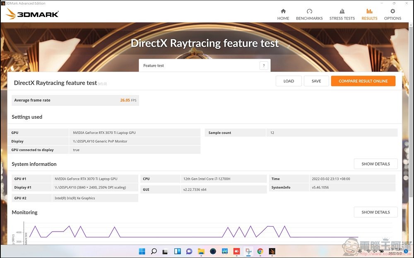Click the dark round app taskbar icon
The image size is (414, 258).
click(x=213, y=251)
